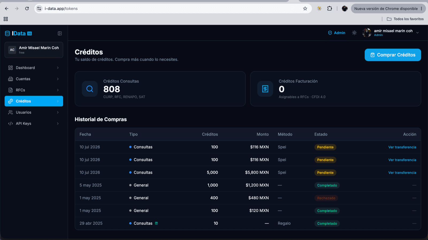Click the Créditos Facturación receipt icon
Image resolution: width=428 pixels, height=240 pixels.
click(x=265, y=89)
